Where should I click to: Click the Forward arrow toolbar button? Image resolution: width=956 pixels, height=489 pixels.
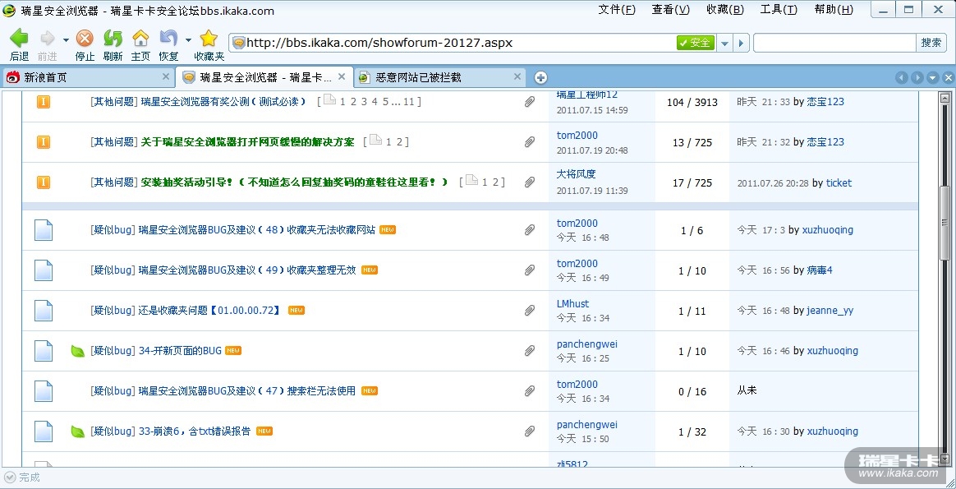(47, 39)
